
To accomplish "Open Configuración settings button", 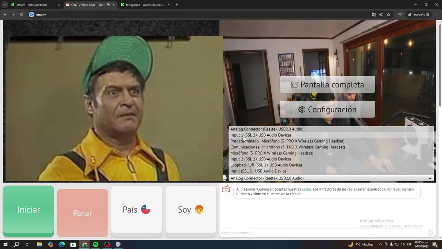I will pyautogui.click(x=327, y=109).
